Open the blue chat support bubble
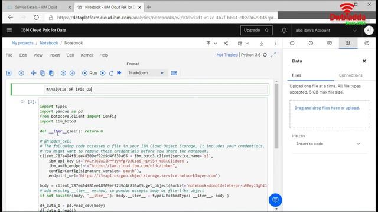Viewport: 378px width, 212px height. tap(275, 200)
